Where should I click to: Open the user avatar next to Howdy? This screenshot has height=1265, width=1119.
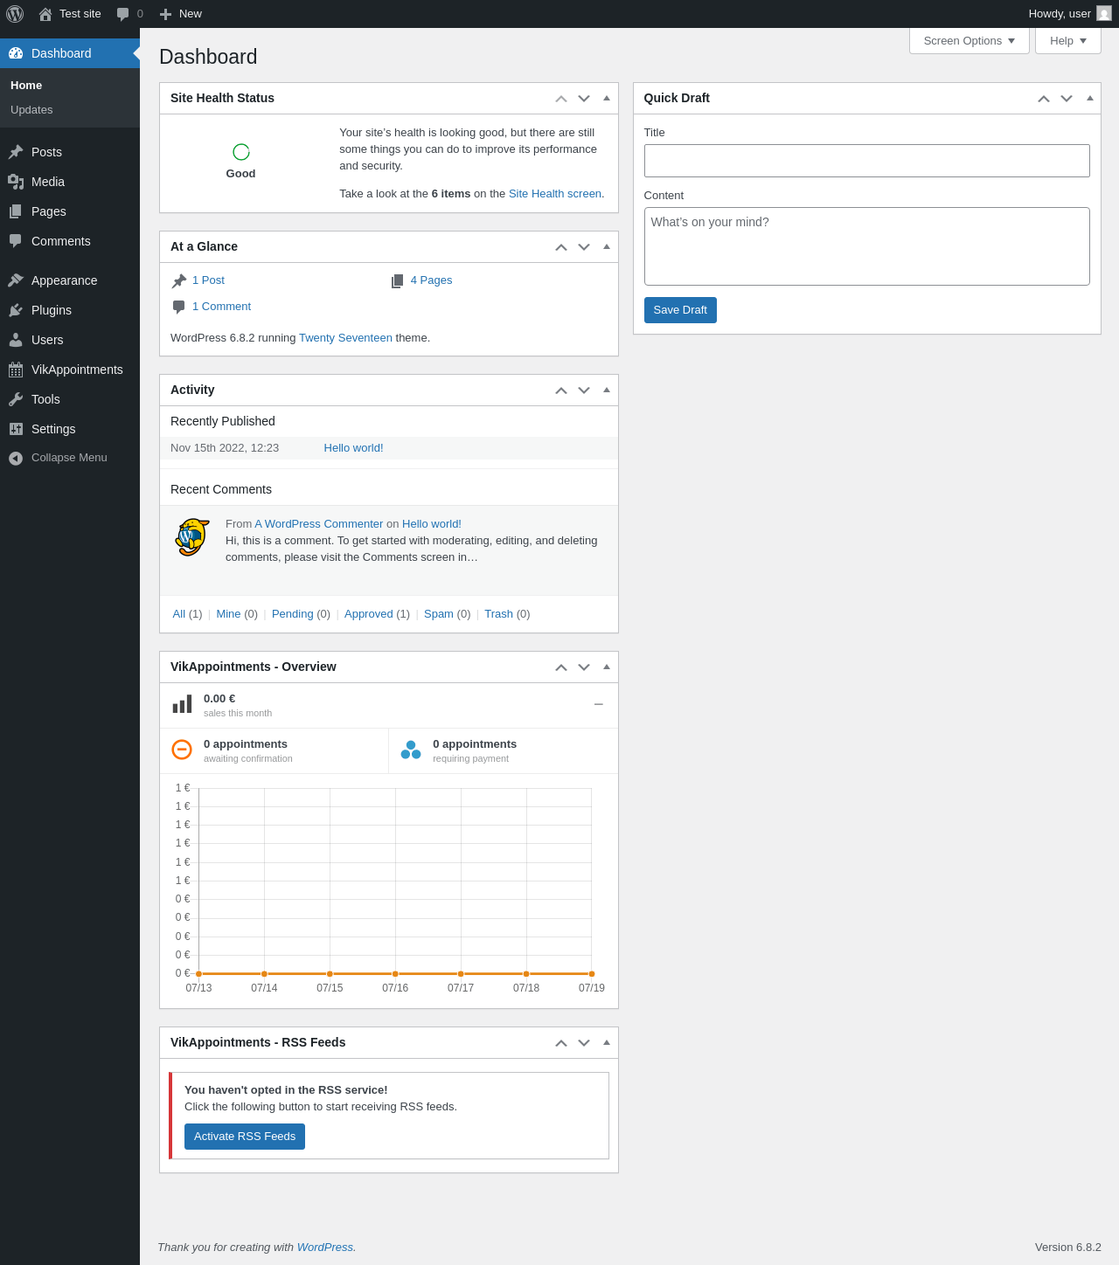coord(1104,14)
